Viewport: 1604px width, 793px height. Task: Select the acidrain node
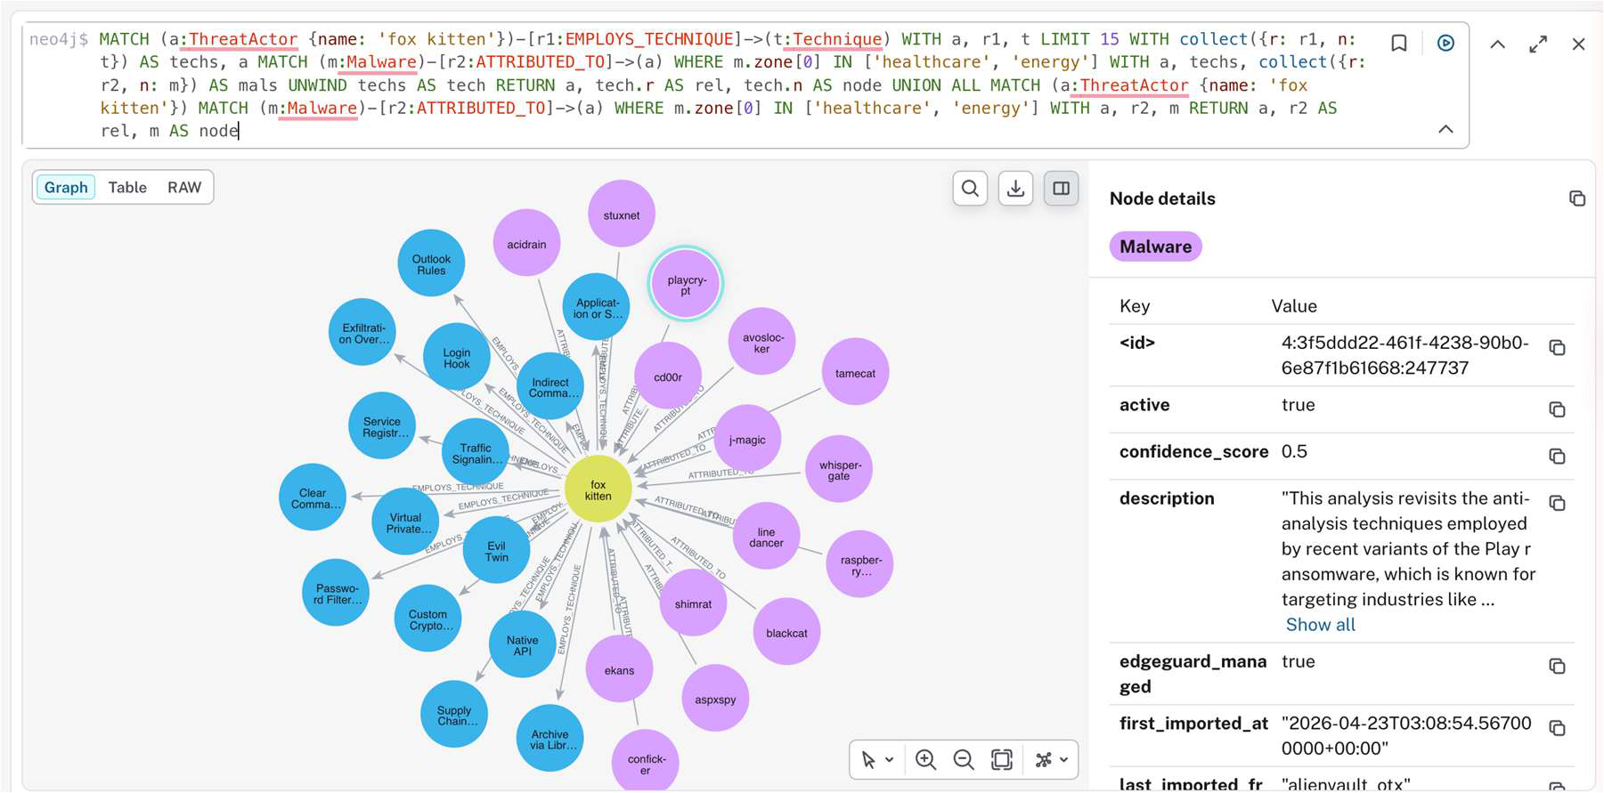tap(526, 244)
